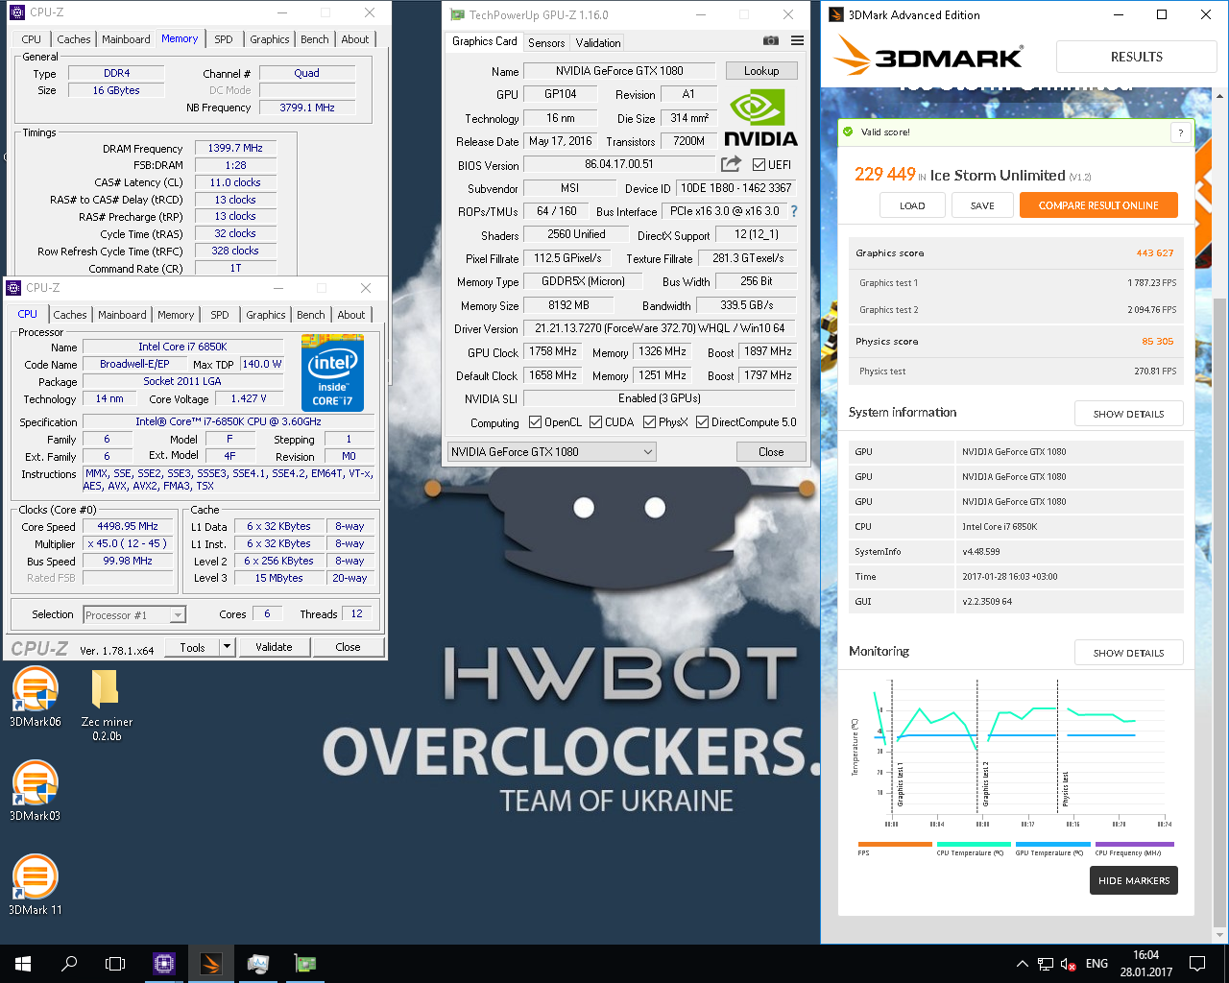
Task: Open Caches tab in top CPU-Z window
Action: [x=74, y=39]
